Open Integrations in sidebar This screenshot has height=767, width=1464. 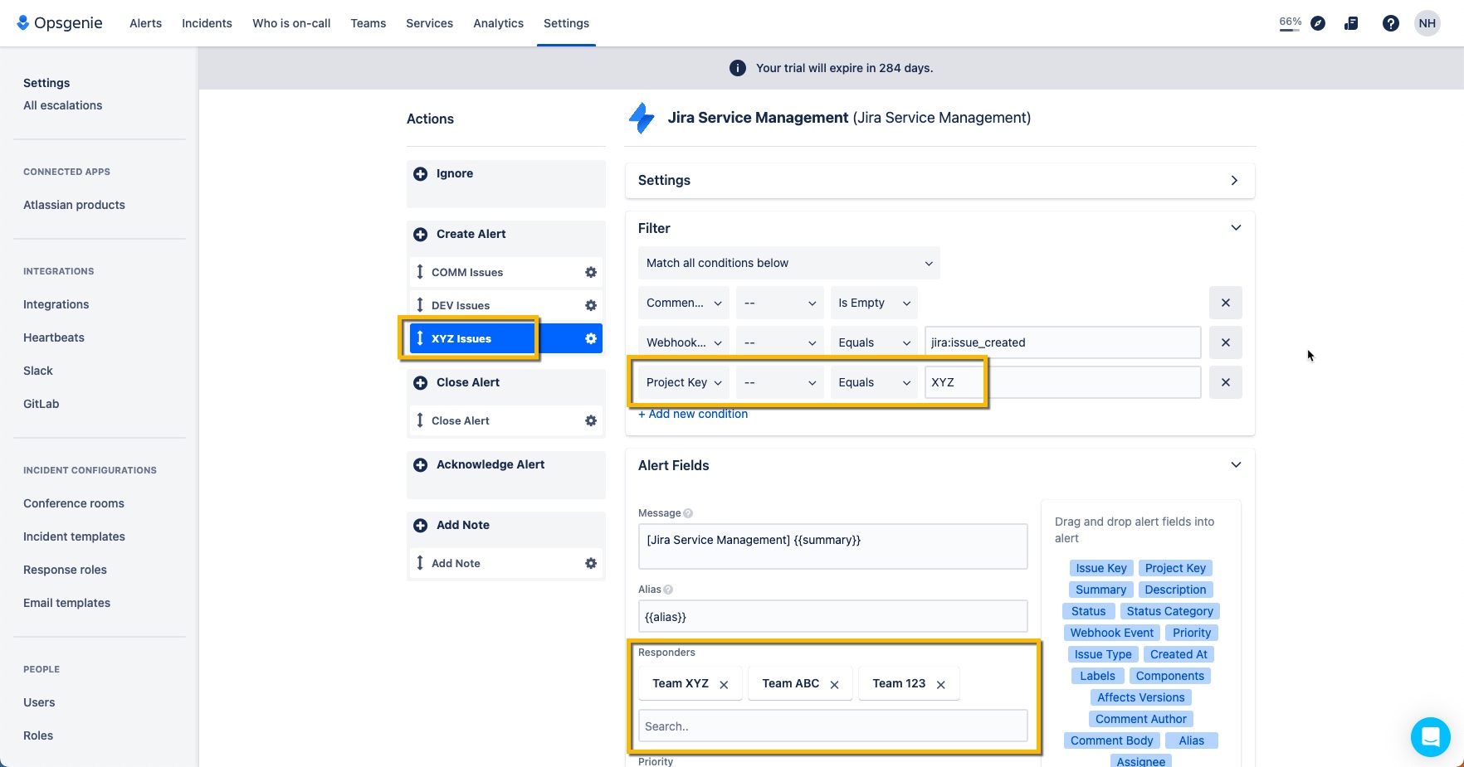(x=56, y=304)
